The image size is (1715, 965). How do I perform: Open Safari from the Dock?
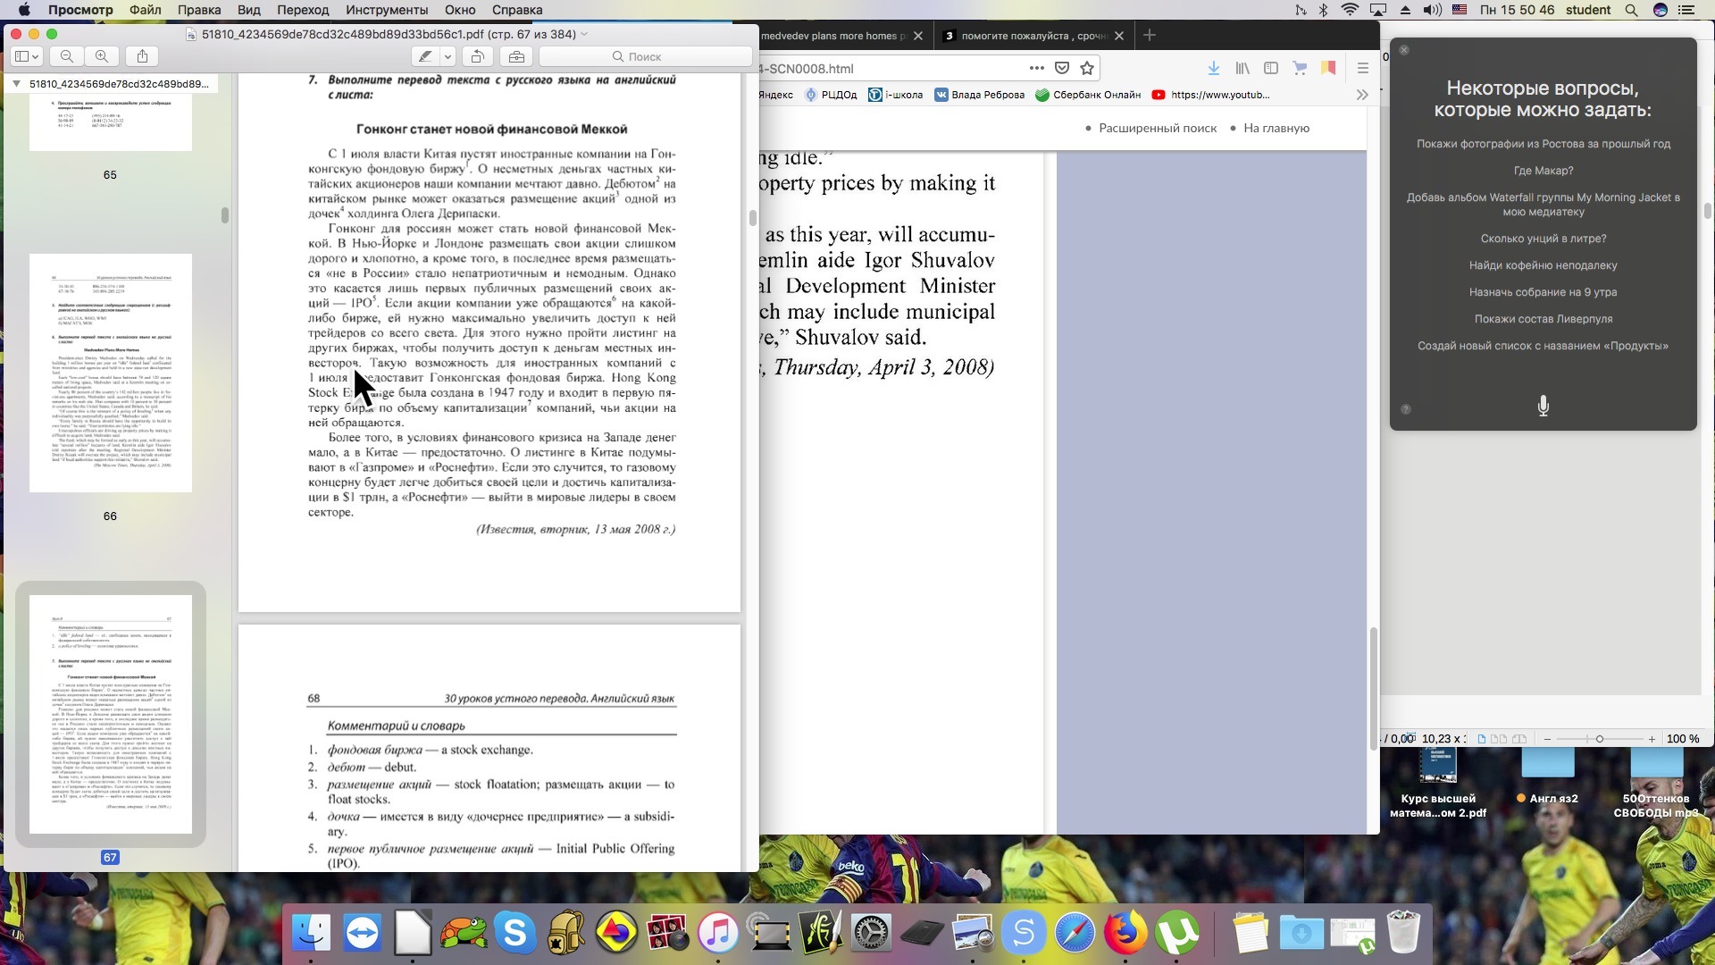(1074, 933)
